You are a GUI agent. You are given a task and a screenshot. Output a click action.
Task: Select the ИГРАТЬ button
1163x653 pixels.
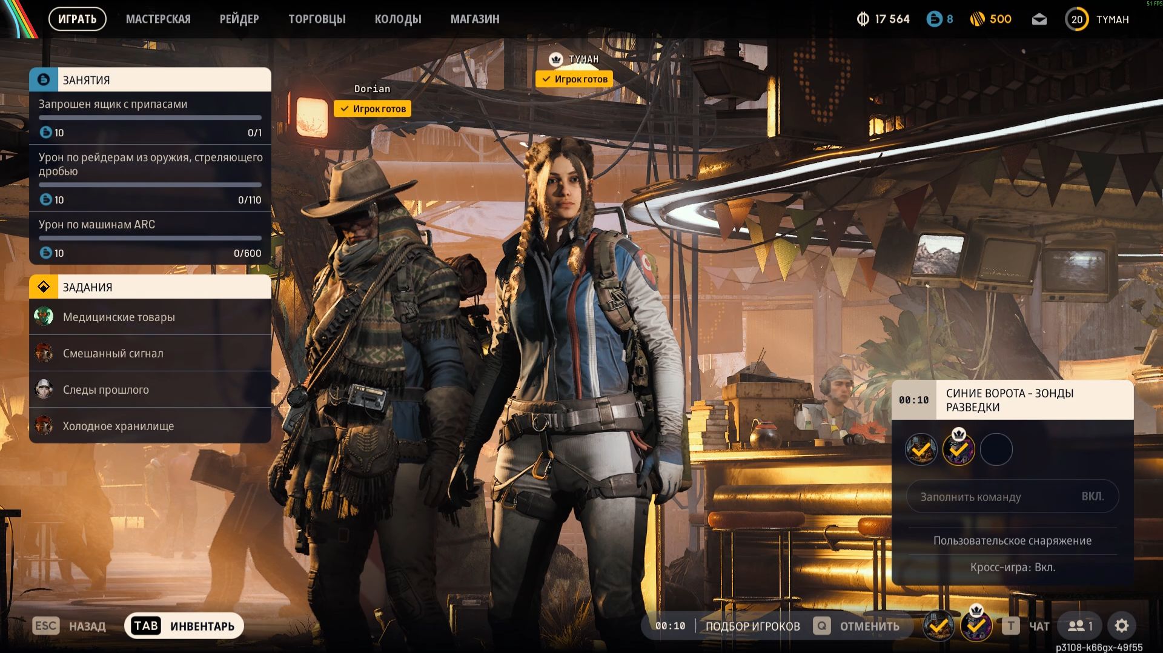coord(77,19)
